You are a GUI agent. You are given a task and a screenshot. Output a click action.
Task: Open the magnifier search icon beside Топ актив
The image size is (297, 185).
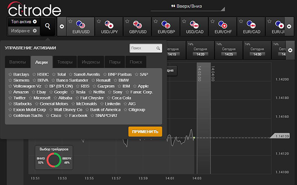[48, 26]
